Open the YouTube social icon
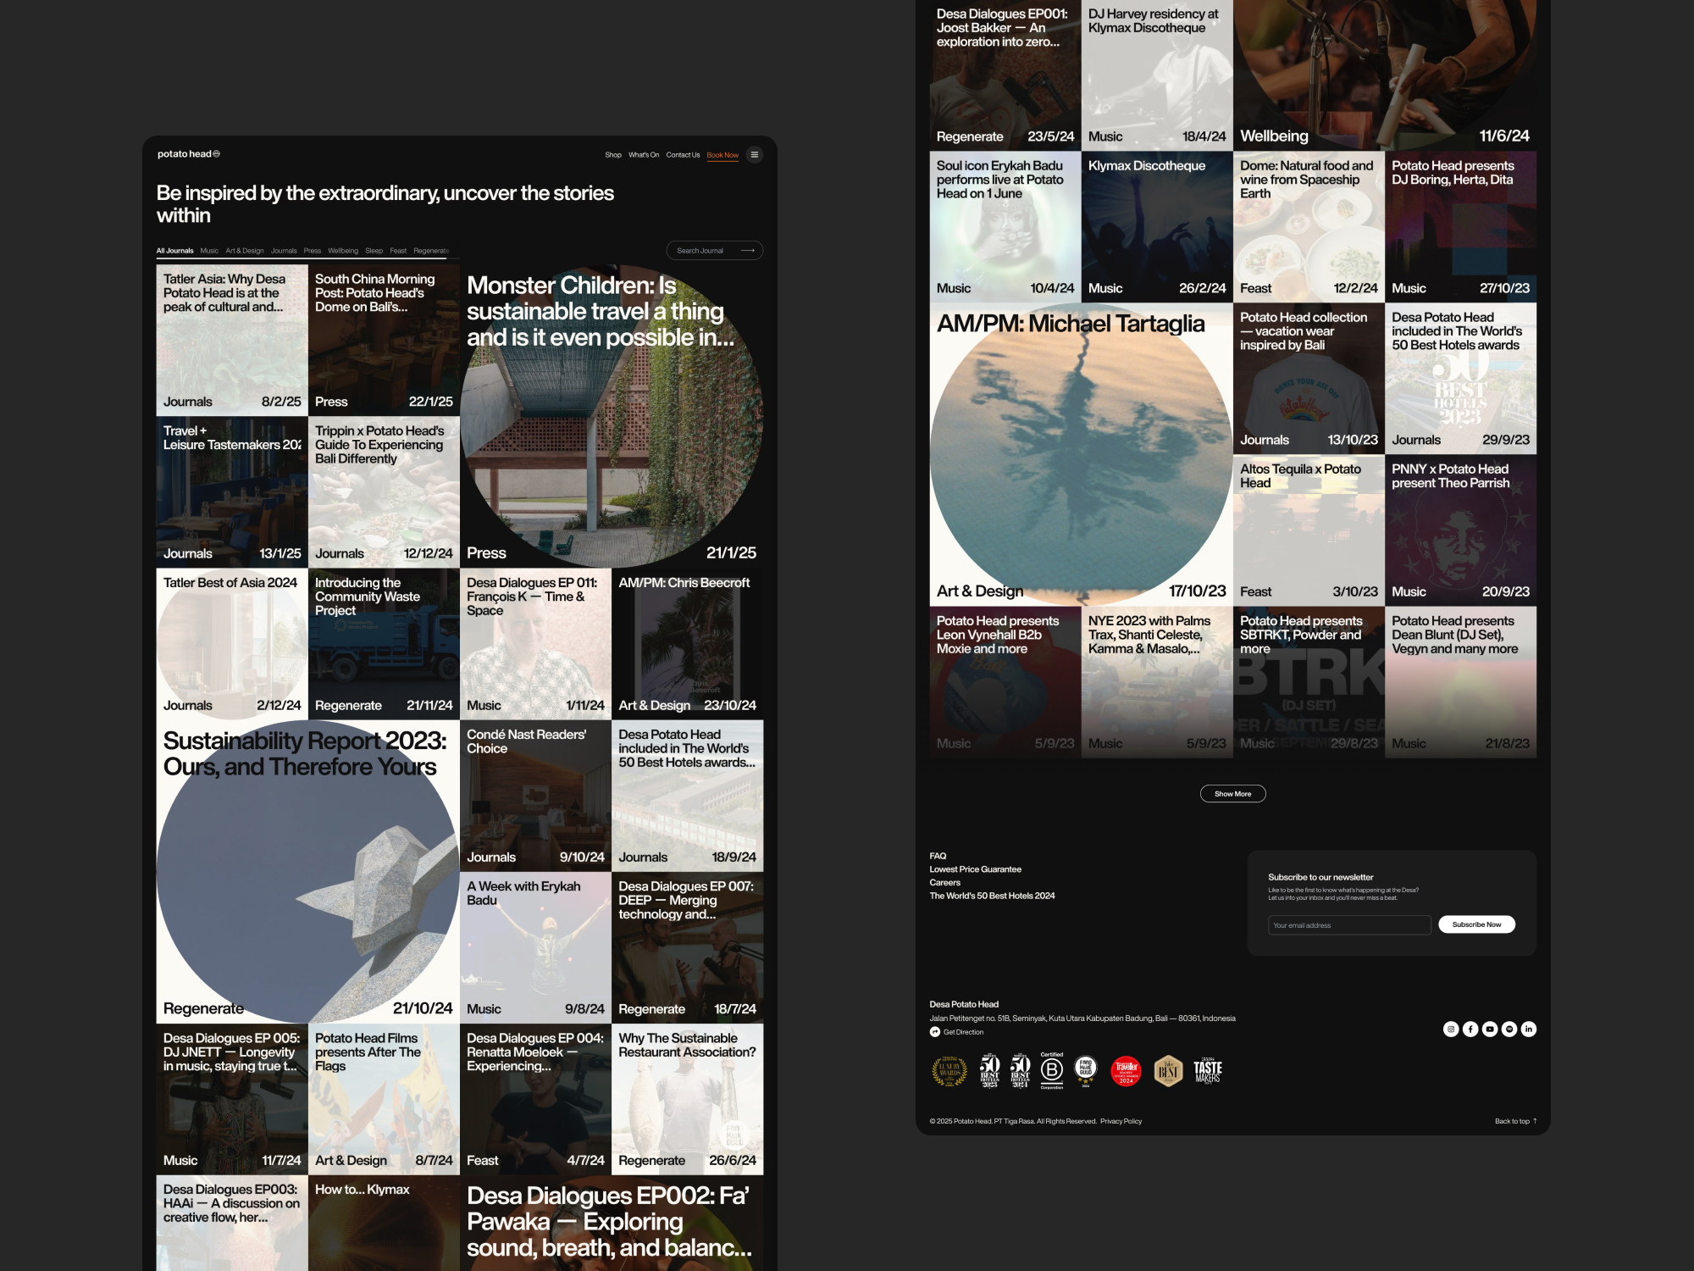Viewport: 1694px width, 1271px height. [1490, 1029]
